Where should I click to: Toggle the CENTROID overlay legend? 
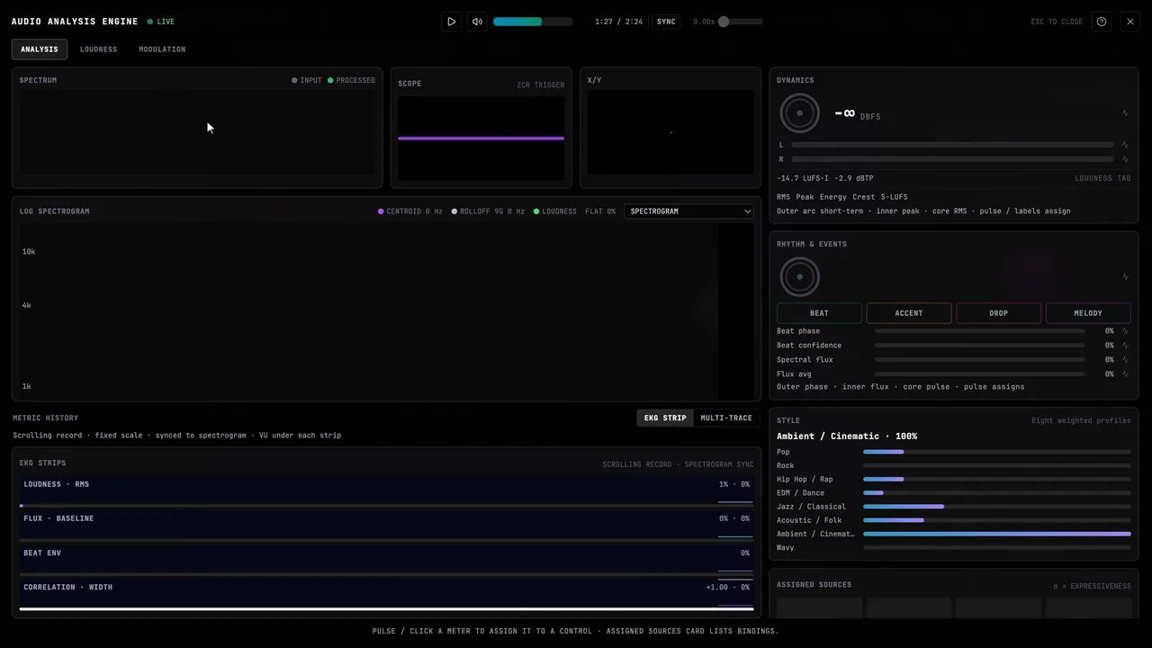(x=410, y=211)
